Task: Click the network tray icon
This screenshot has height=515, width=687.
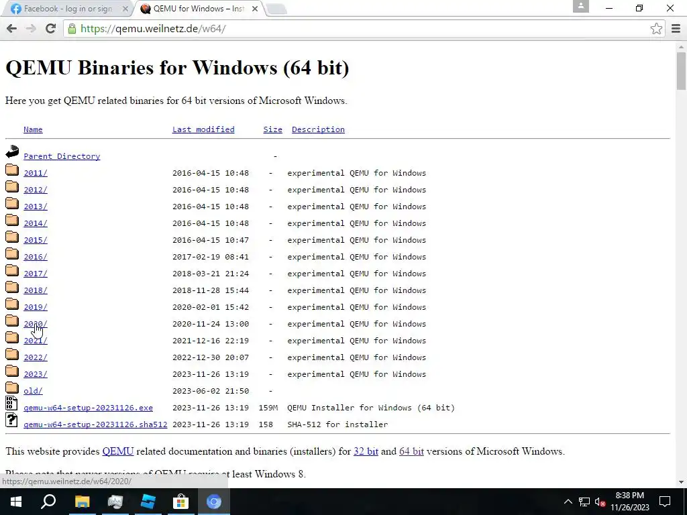Action: tap(584, 502)
